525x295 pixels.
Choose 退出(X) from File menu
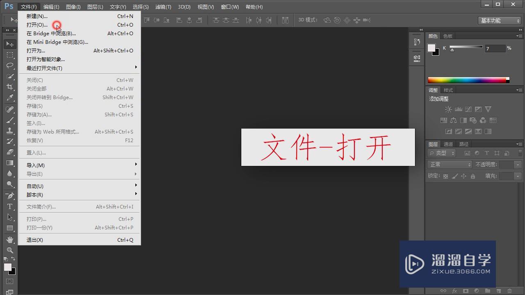pos(79,240)
